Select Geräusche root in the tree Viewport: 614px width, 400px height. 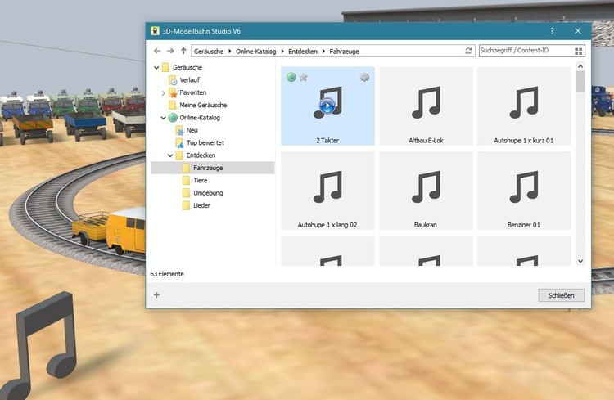click(x=182, y=67)
